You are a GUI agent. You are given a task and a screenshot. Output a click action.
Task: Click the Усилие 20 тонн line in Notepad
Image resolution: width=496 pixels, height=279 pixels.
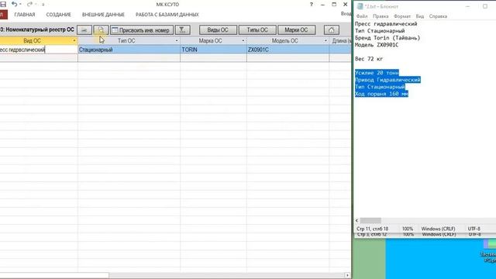tap(377, 73)
